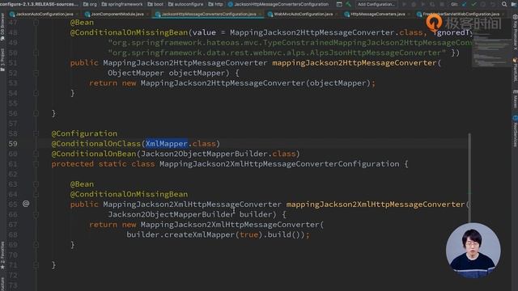Click the org folder breadcrumb
The height and width of the screenshot is (291, 518).
(90, 4)
